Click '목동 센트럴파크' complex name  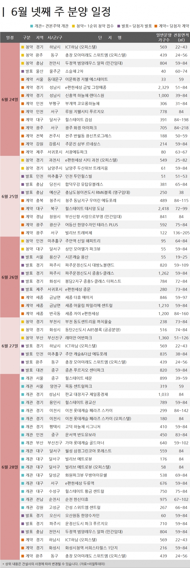pos(79,386)
